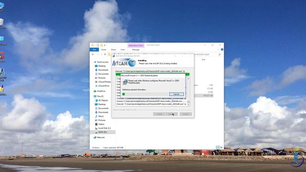Click the ArtCAM installer's bottom Cancel button
The image size is (306, 172).
pos(186,114)
